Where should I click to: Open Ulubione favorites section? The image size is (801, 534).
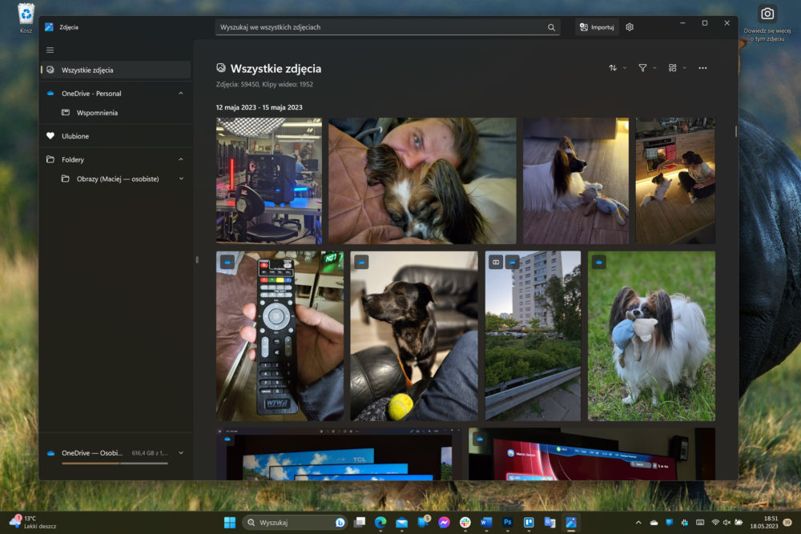point(115,136)
